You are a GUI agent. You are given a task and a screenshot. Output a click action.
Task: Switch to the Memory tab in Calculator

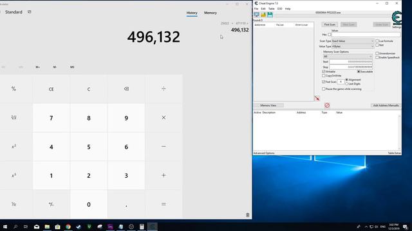click(x=211, y=13)
